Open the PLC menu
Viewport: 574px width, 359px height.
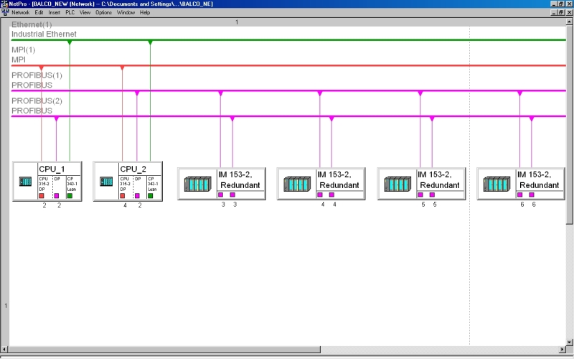pyautogui.click(x=70, y=12)
